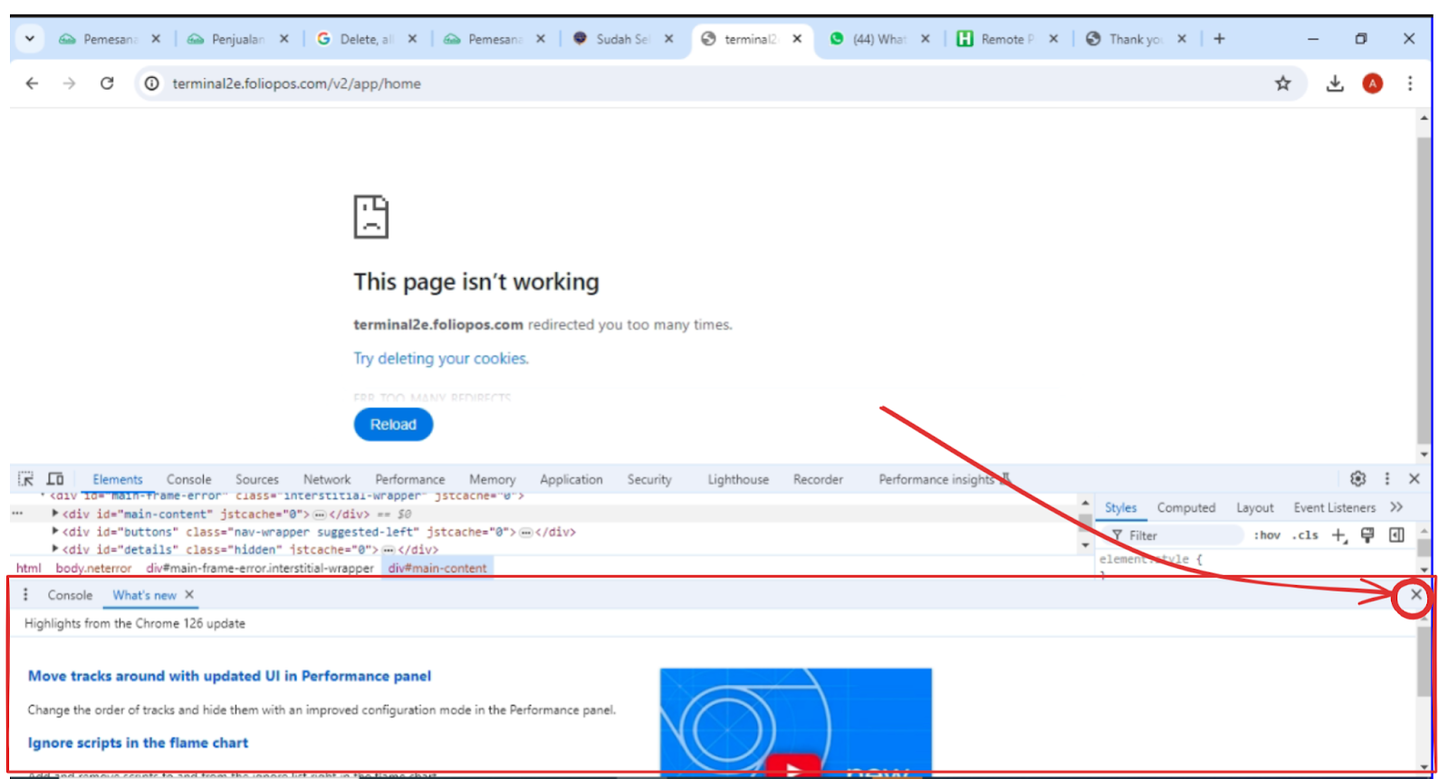This screenshot has width=1449, height=779.
Task: Switch to the Computed sidebar tab
Action: click(x=1186, y=508)
